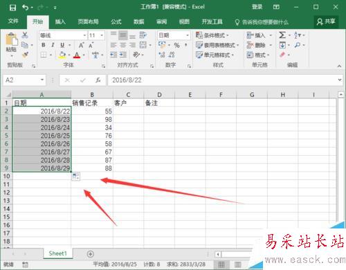346x270 pixels.
Task: Toggle underline formatting
Action: (62, 45)
